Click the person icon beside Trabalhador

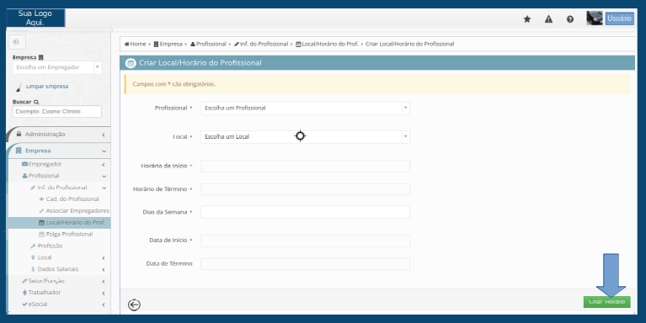point(24,293)
